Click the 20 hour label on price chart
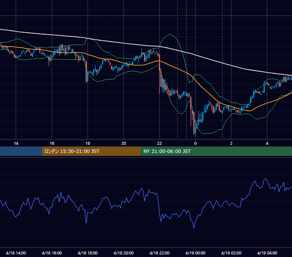292x257 pixels. pos(124,143)
